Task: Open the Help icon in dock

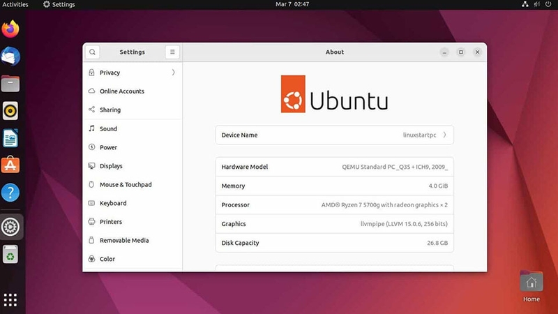Action: coord(10,193)
